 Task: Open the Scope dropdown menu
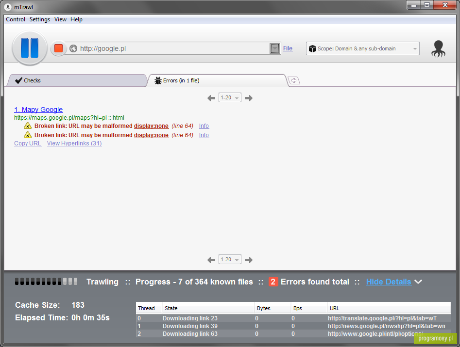point(362,48)
